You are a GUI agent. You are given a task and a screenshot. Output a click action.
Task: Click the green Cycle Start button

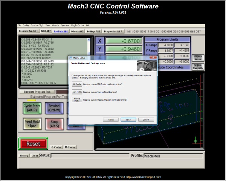pyautogui.click(x=33, y=108)
